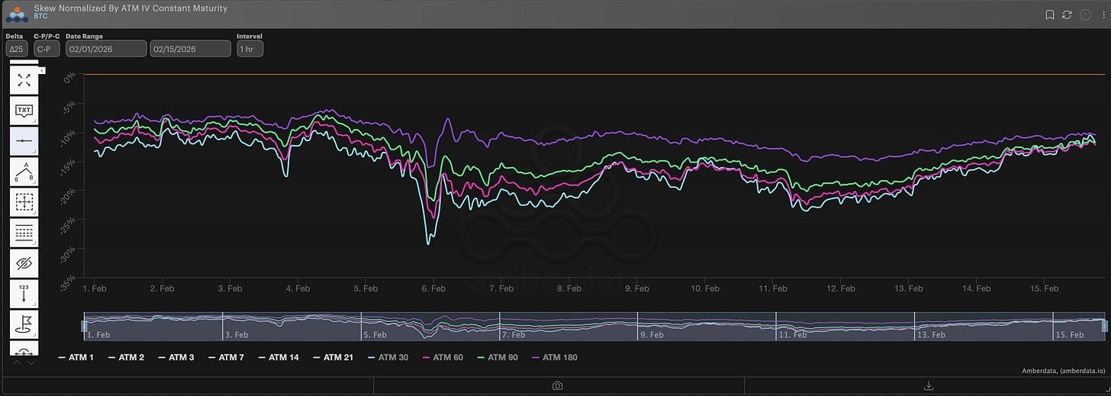This screenshot has width=1111, height=396.
Task: Hide the ATM 60 pink series
Action: pos(443,357)
